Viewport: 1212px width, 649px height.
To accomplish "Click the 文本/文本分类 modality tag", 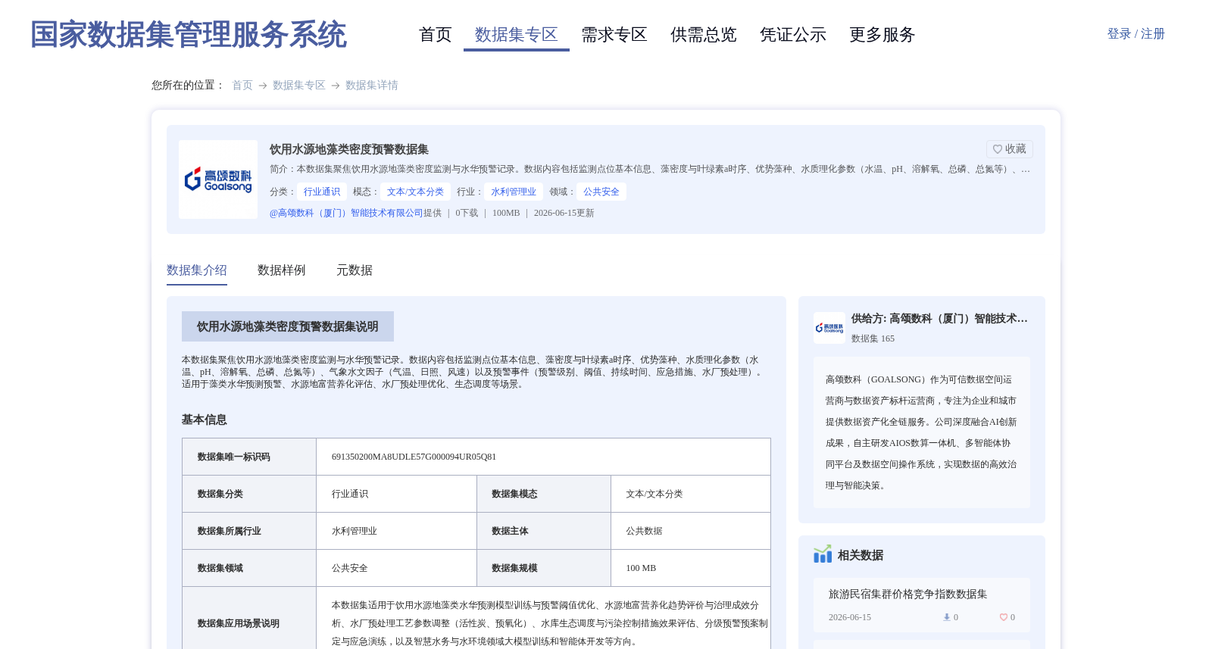I will [x=415, y=192].
